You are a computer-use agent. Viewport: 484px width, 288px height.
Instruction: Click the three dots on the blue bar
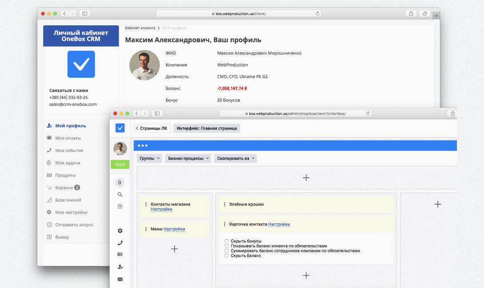143,145
